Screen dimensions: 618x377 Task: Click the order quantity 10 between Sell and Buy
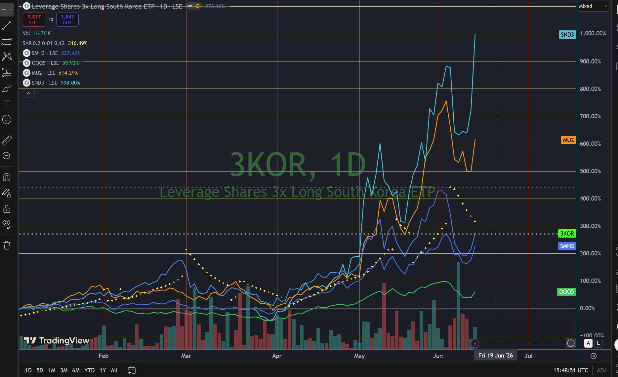(51, 20)
